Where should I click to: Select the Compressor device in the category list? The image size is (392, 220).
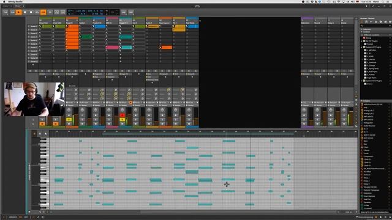369,156
